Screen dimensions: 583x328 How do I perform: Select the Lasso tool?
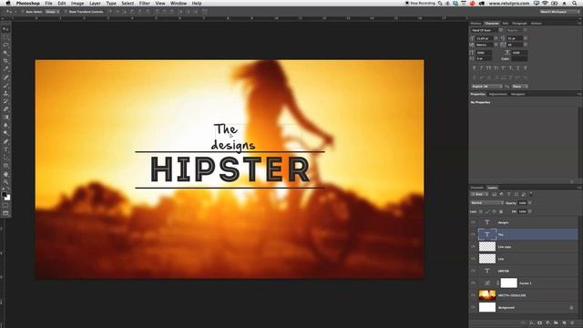click(x=5, y=45)
